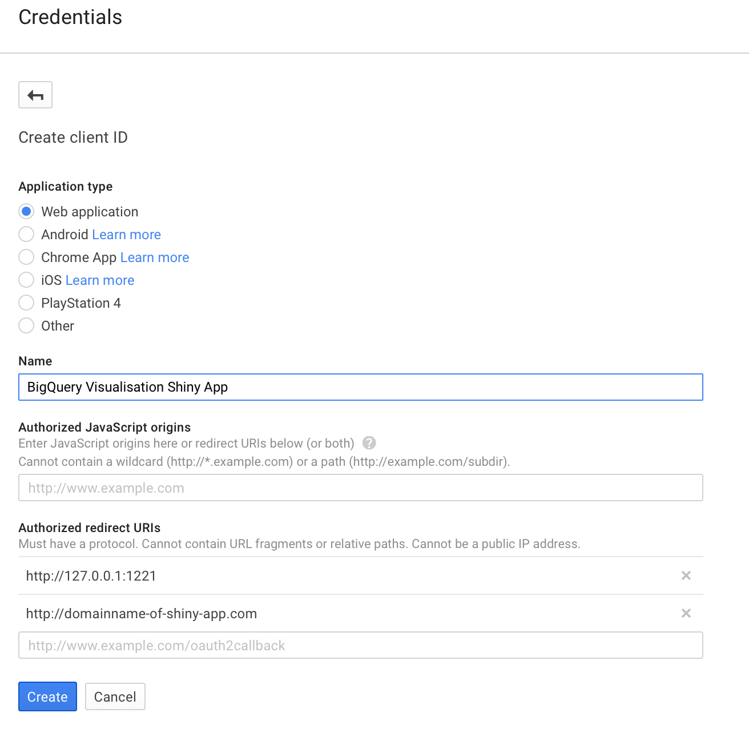The height and width of the screenshot is (741, 749).
Task: Open the iOS Learn more link
Action: 100,280
